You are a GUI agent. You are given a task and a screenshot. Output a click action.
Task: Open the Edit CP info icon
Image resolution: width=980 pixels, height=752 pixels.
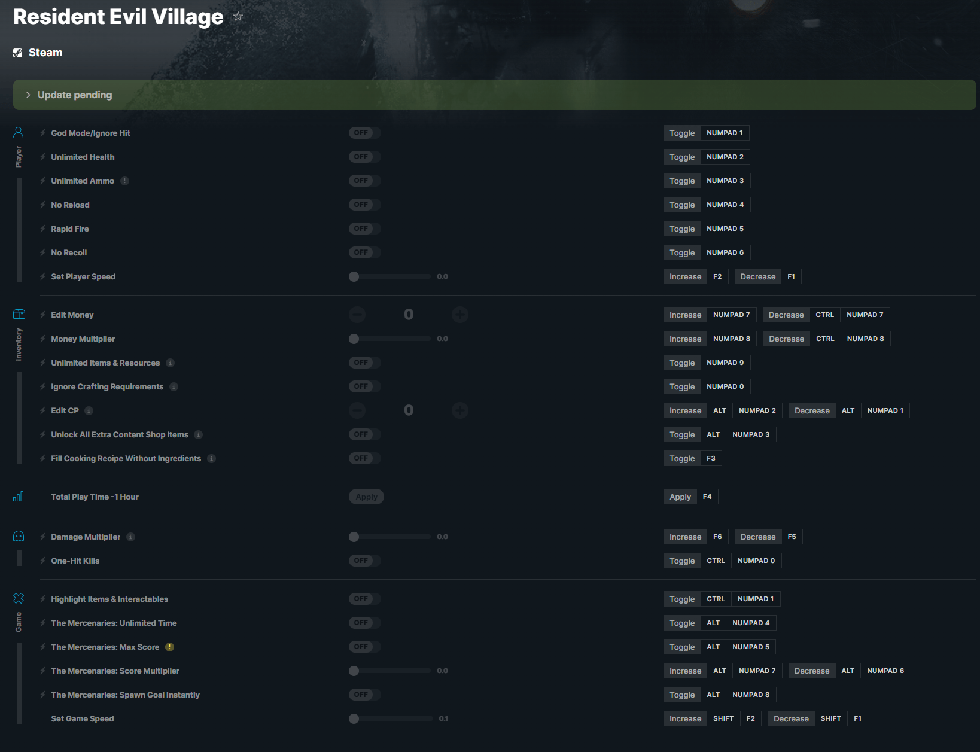tap(89, 410)
